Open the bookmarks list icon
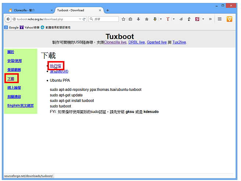Screen dimensions: 241x181 click(x=130, y=19)
